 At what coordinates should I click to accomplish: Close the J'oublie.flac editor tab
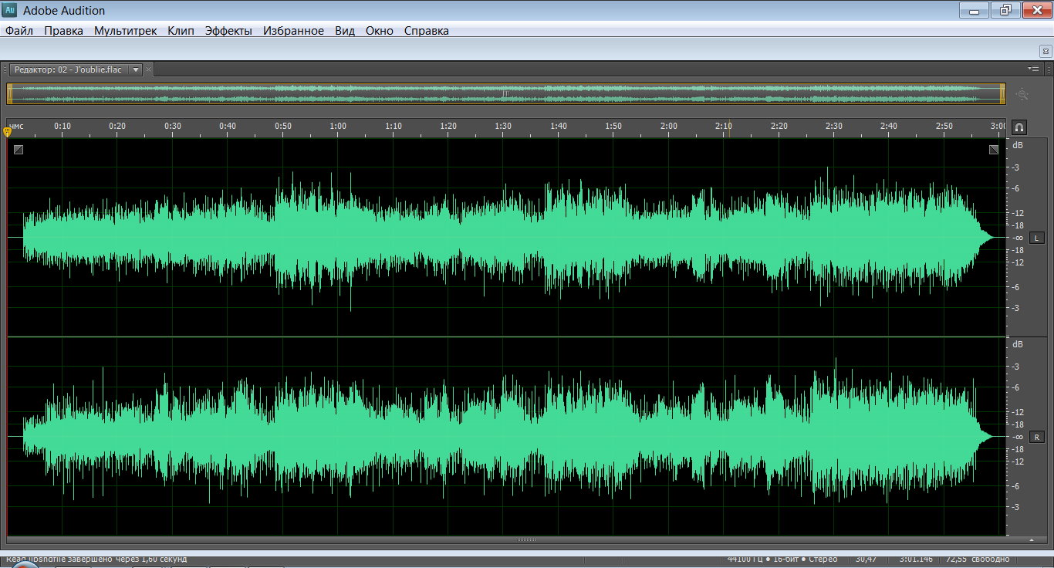point(149,69)
